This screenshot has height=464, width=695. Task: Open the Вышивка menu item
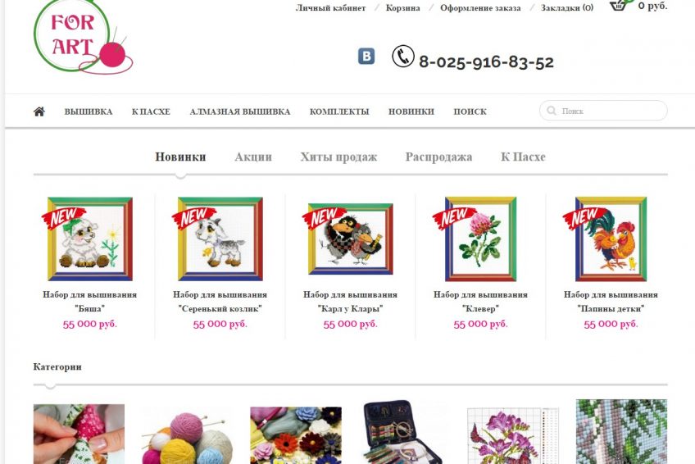point(89,111)
